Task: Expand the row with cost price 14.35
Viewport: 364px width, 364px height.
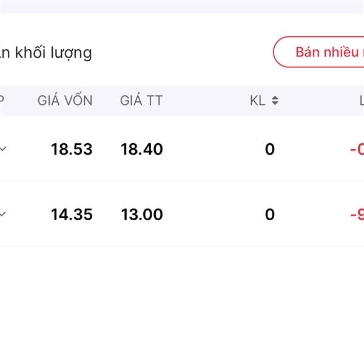Action: tap(3, 214)
